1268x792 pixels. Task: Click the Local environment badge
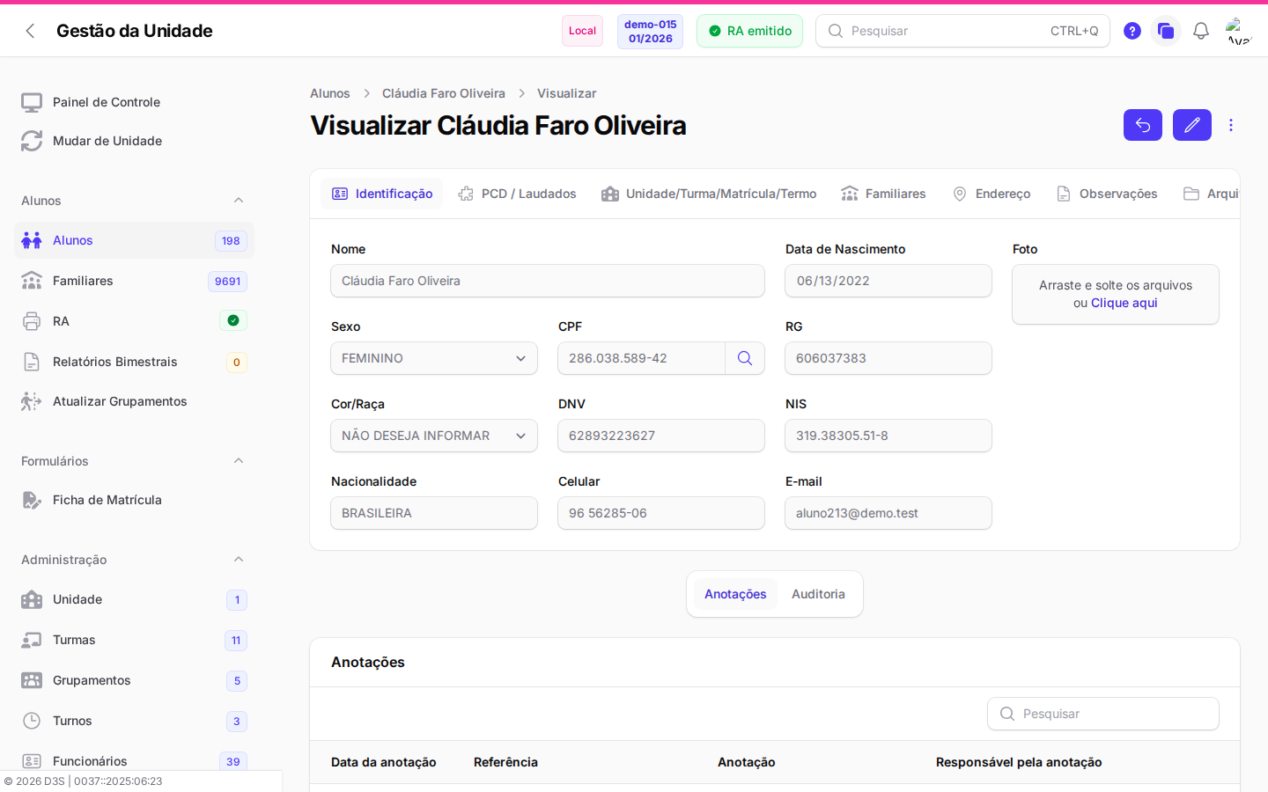coord(582,31)
